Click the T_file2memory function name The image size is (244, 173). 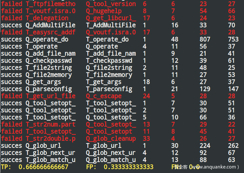pos(109,75)
